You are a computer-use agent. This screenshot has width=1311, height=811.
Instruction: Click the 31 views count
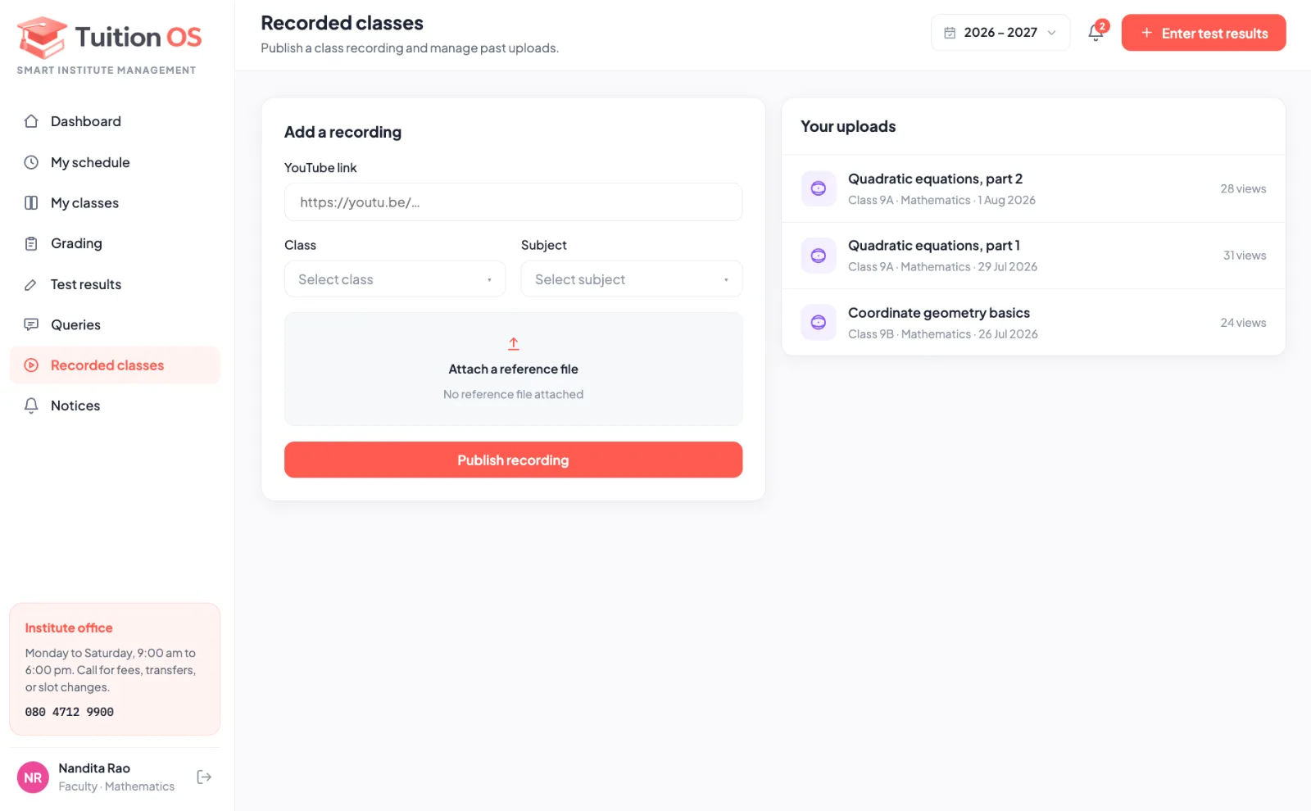click(1245, 256)
